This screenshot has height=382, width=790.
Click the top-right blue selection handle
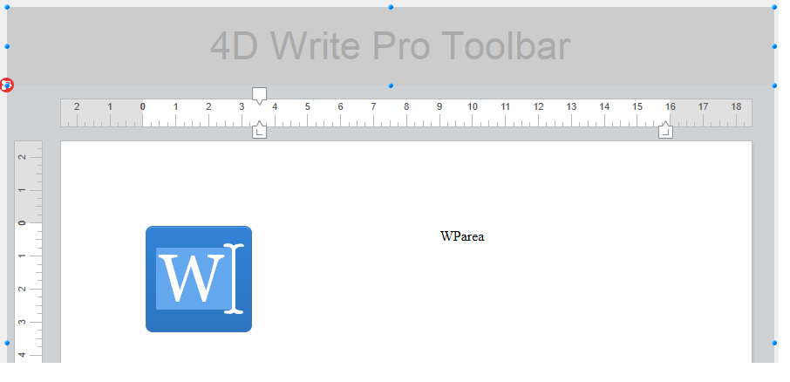[x=774, y=7]
